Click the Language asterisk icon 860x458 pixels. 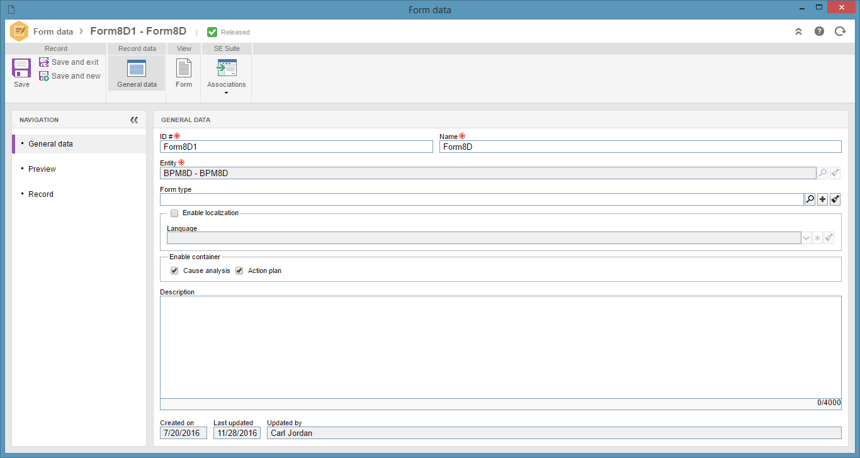(x=818, y=238)
